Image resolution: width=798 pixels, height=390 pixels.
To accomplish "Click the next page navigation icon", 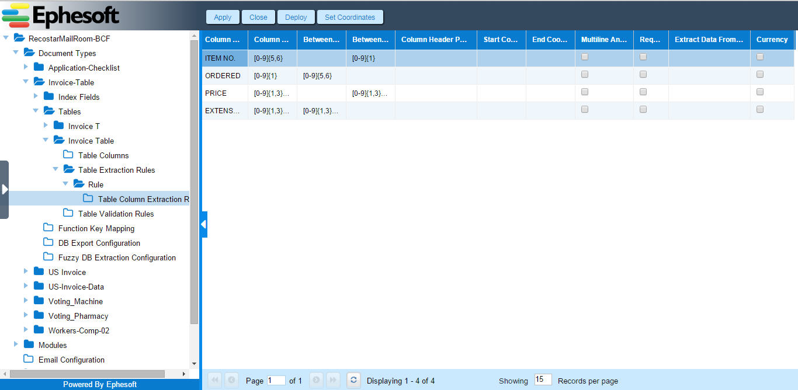I will click(316, 380).
